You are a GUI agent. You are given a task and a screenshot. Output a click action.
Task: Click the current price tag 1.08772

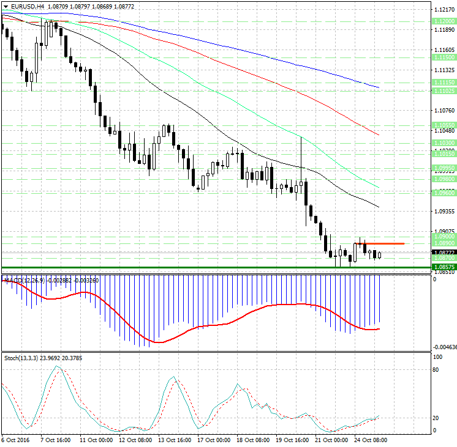coord(444,252)
